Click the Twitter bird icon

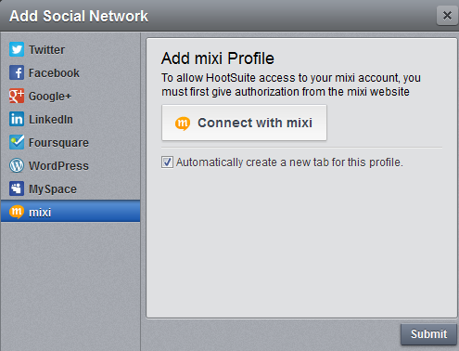tap(17, 49)
